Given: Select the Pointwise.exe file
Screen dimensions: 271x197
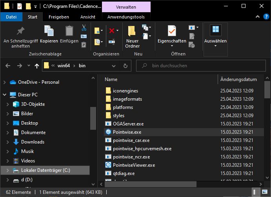Looking at the screenshot, I should point(184,132).
